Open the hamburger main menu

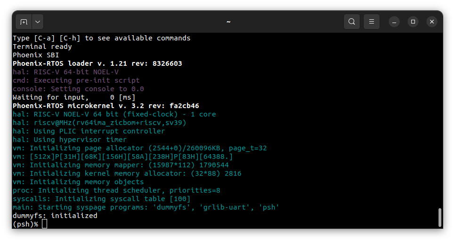click(x=372, y=22)
